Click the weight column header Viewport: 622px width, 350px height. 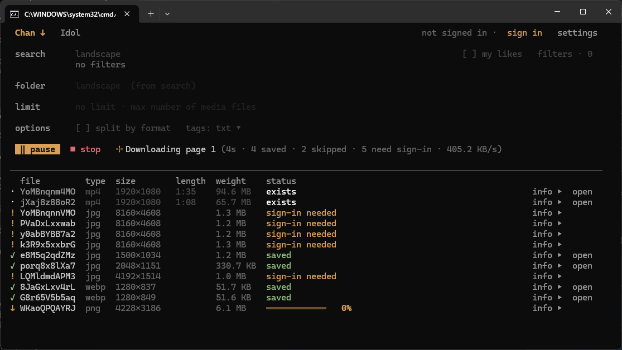pos(231,181)
